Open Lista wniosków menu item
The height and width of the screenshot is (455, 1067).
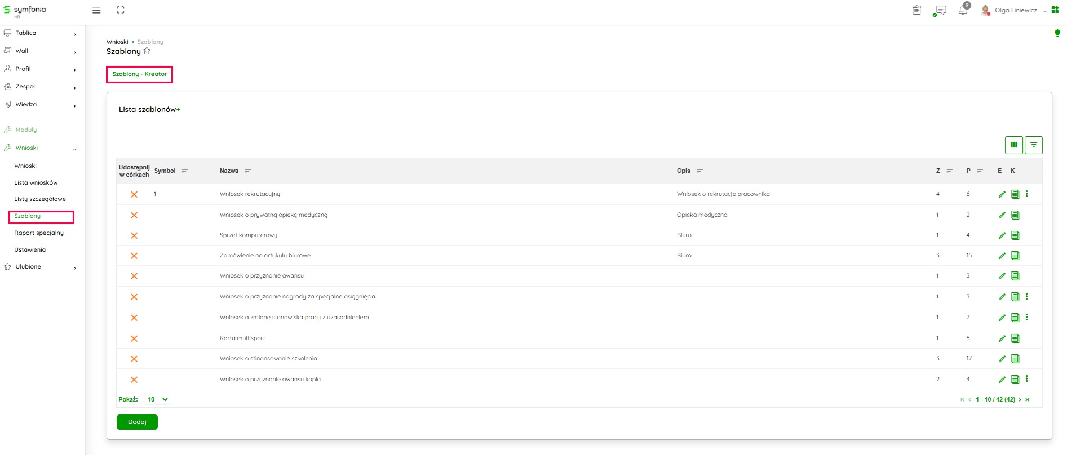click(x=36, y=183)
